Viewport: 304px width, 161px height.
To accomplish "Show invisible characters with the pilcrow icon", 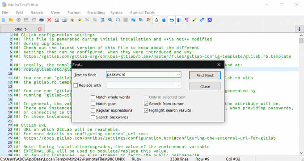I will (187, 20).
